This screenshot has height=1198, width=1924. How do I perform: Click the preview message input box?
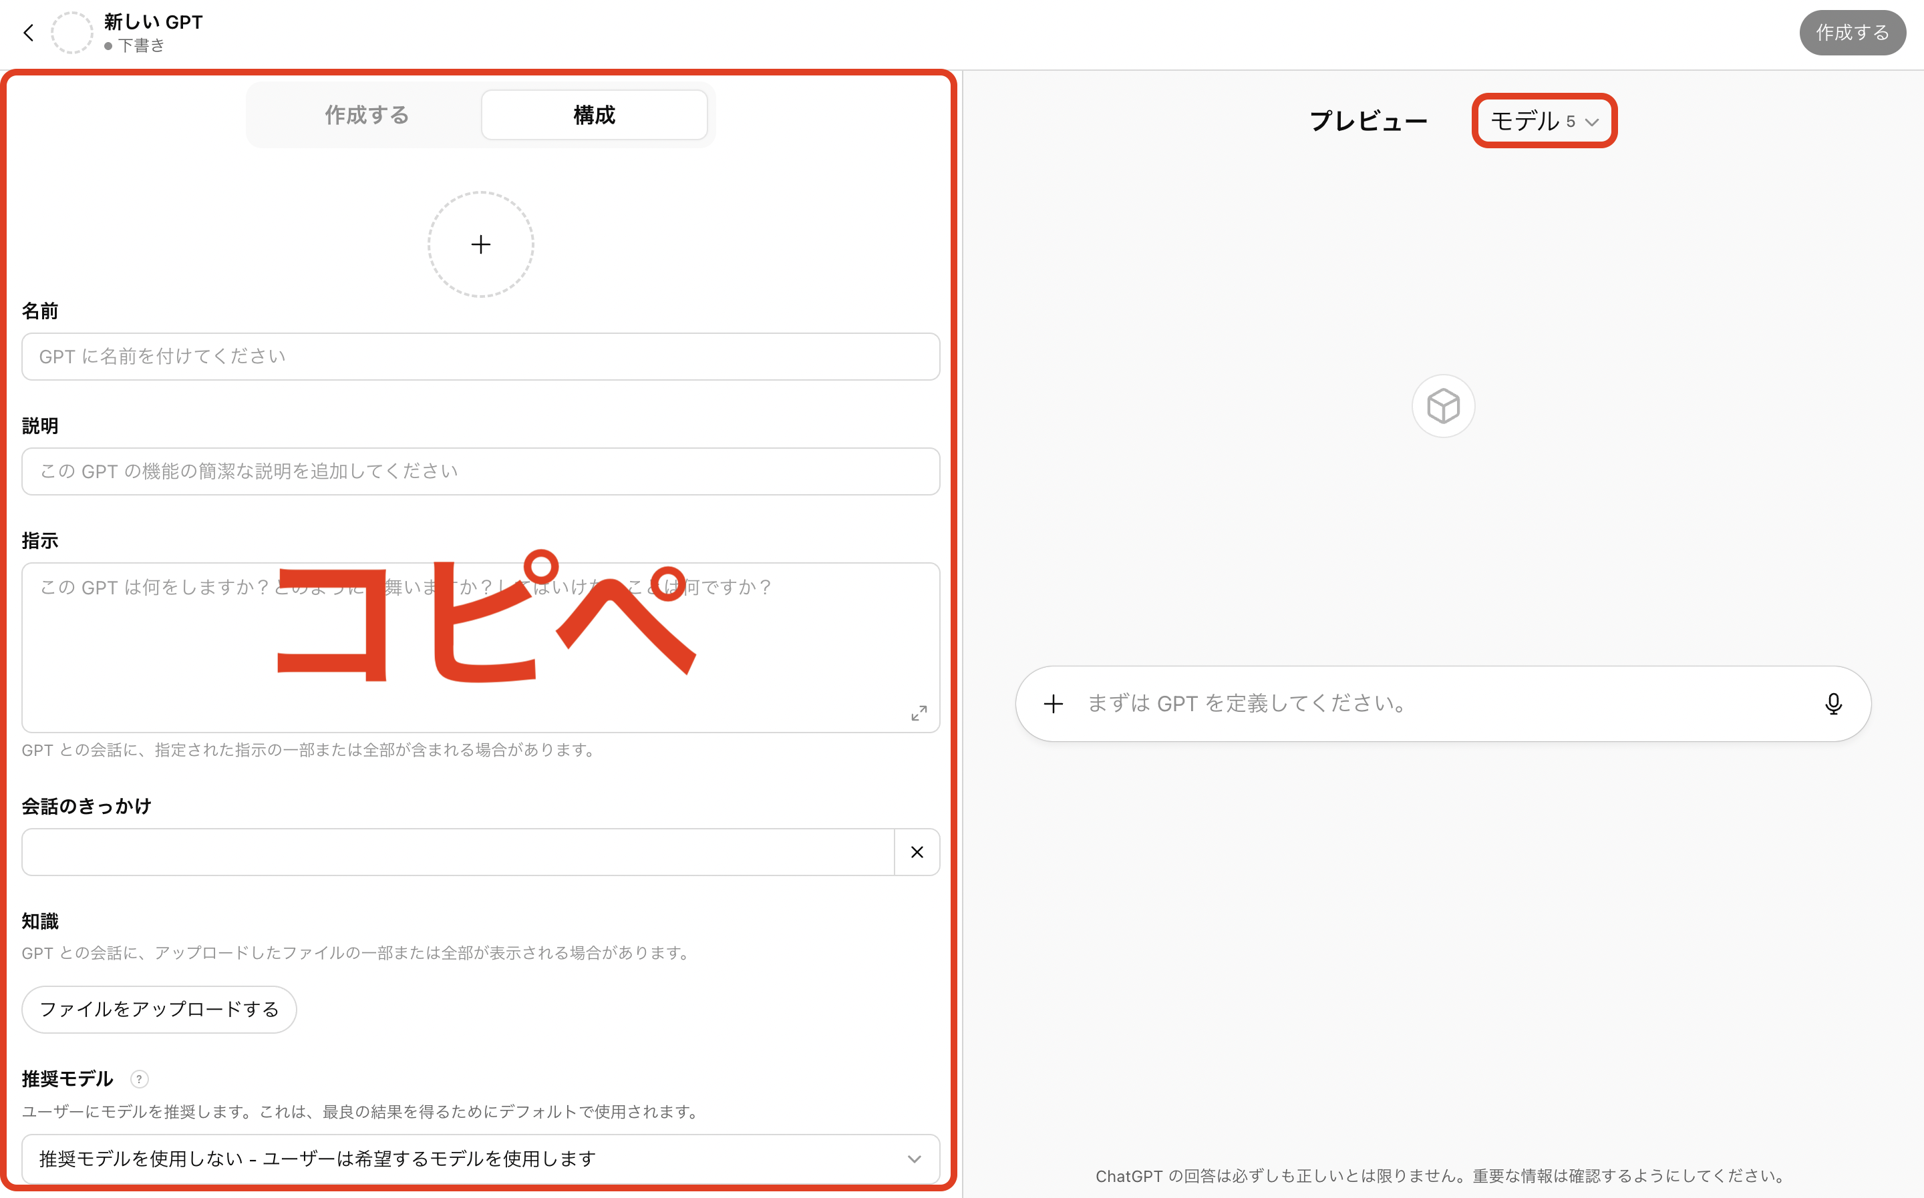(1443, 704)
